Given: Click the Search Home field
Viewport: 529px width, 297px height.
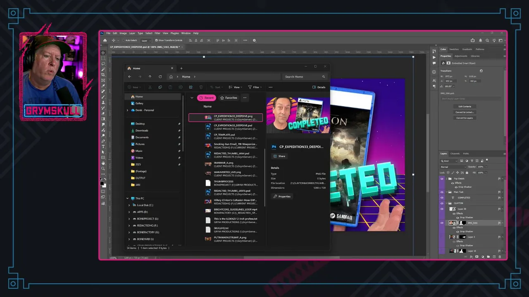Looking at the screenshot, I should [x=305, y=77].
